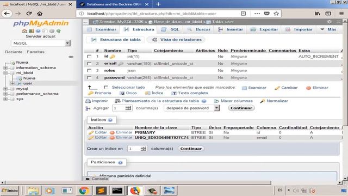The image size is (348, 196).
Task: Toggle reader view icon in URL bar
Action: pyautogui.click(x=243, y=14)
